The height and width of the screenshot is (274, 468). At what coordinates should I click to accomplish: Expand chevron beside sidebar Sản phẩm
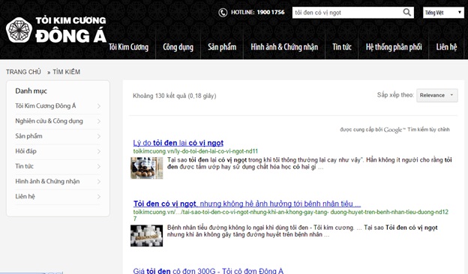coord(99,136)
